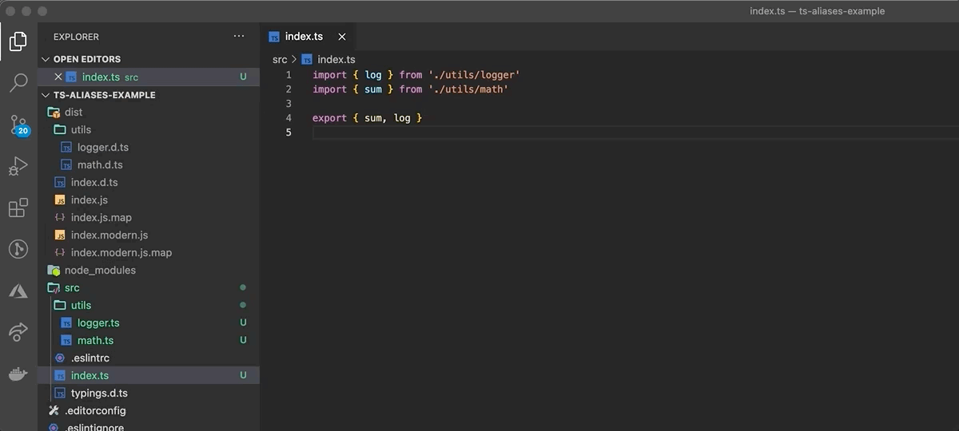Image resolution: width=959 pixels, height=431 pixels.
Task: Collapse the Open Editors section
Action: pyautogui.click(x=86, y=59)
